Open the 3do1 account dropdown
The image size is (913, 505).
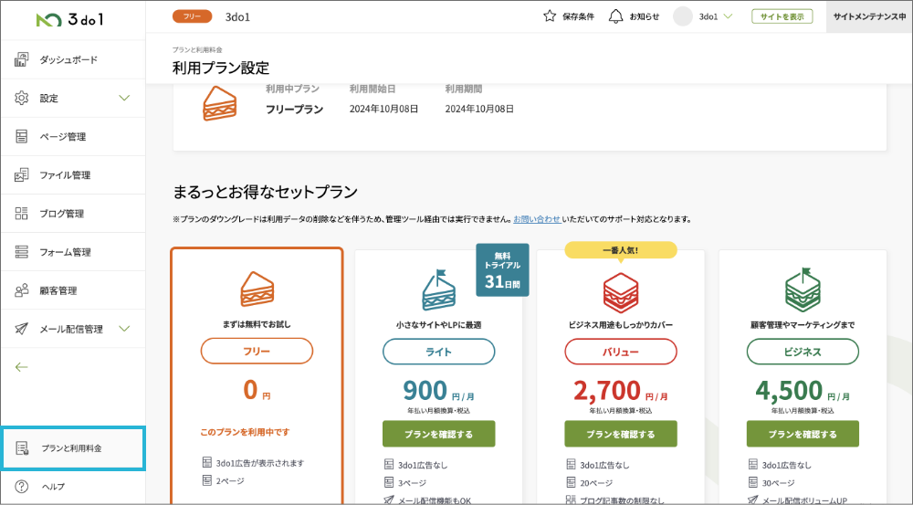pos(716,16)
